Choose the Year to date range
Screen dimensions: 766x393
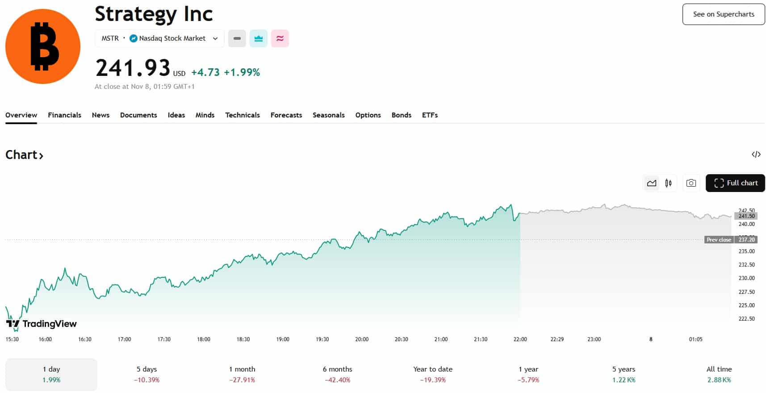(x=433, y=374)
